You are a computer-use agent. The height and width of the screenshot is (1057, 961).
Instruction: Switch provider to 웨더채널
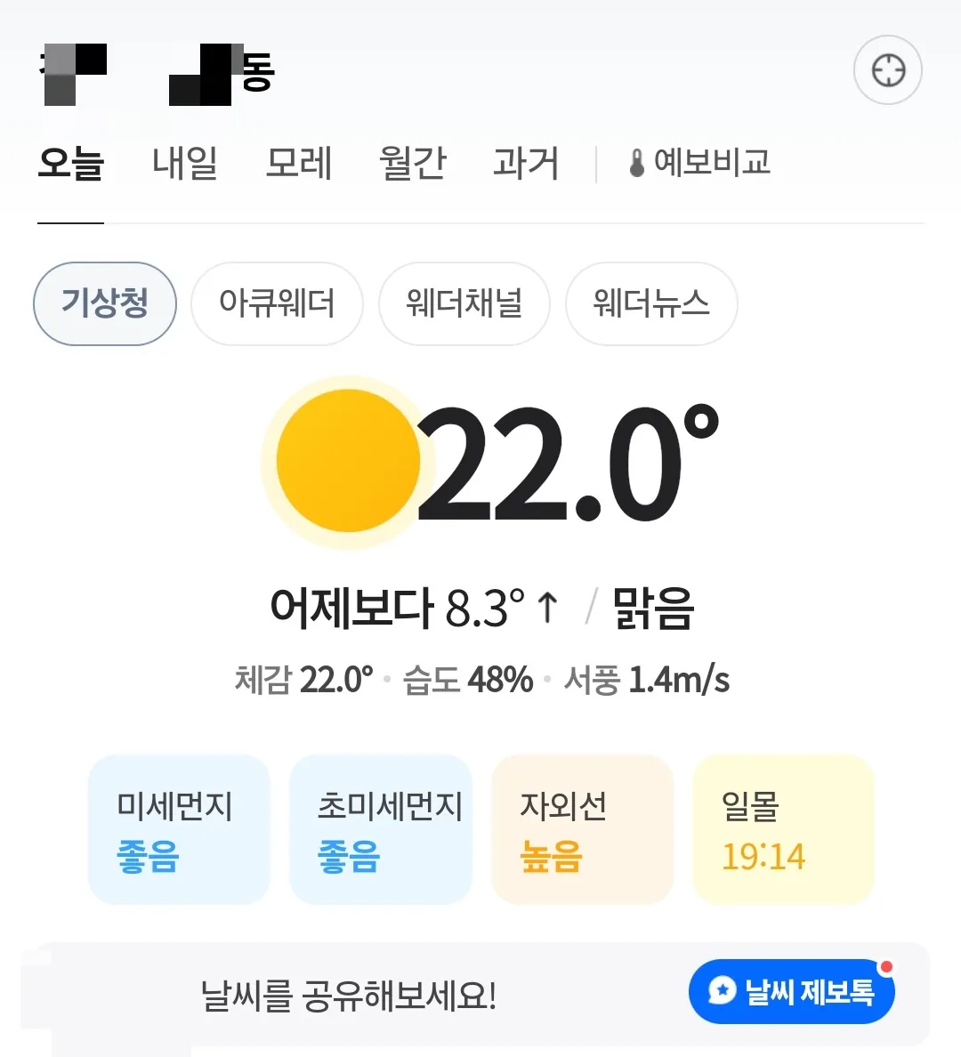click(x=464, y=303)
